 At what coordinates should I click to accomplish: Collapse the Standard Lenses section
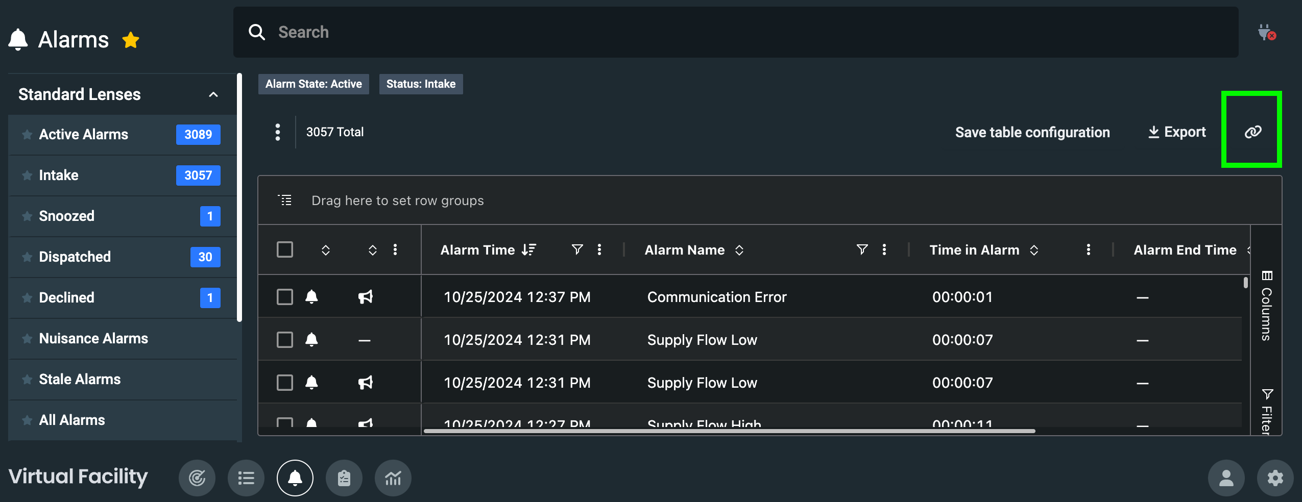(213, 94)
